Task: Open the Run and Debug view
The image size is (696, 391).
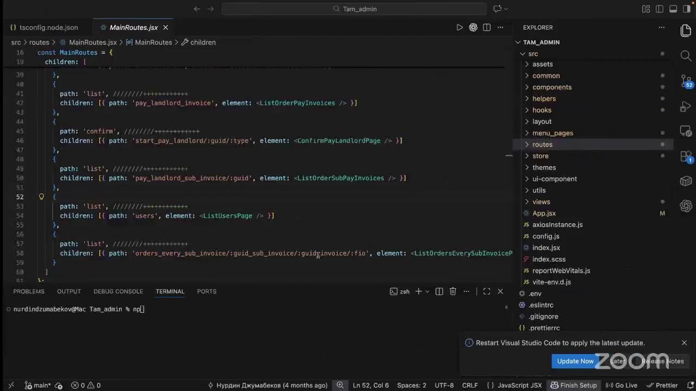Action: coord(686,106)
